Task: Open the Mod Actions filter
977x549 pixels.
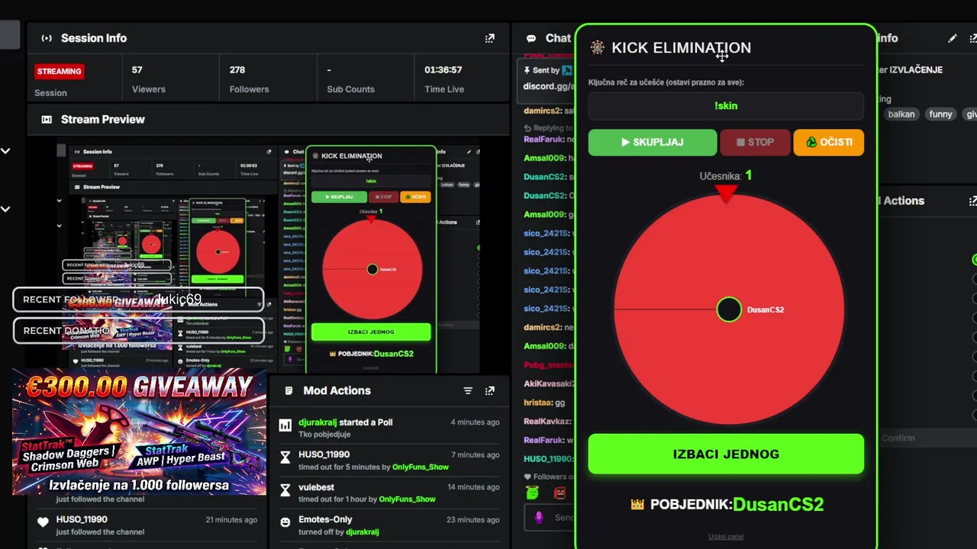Action: (468, 390)
